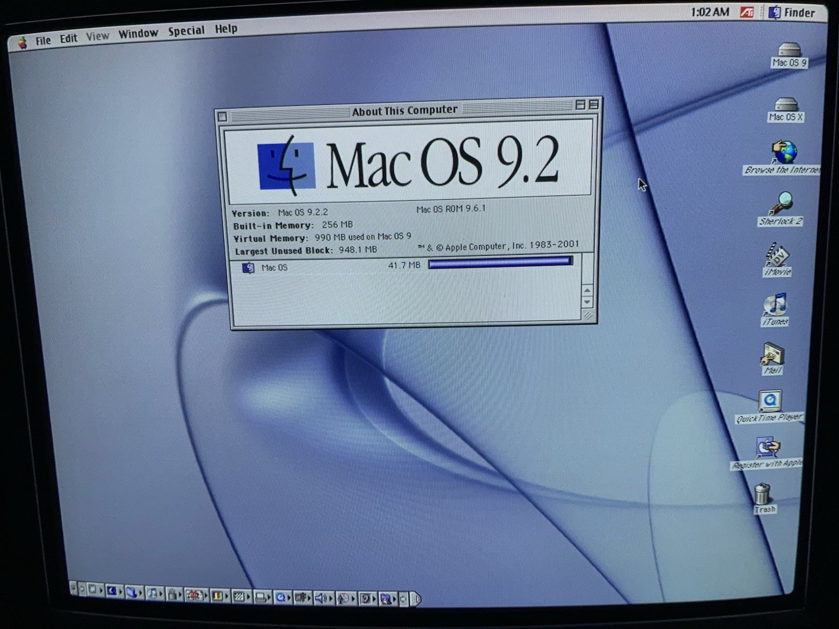The width and height of the screenshot is (839, 629).
Task: Click the control strip right scroll arrow
Action: (x=404, y=599)
